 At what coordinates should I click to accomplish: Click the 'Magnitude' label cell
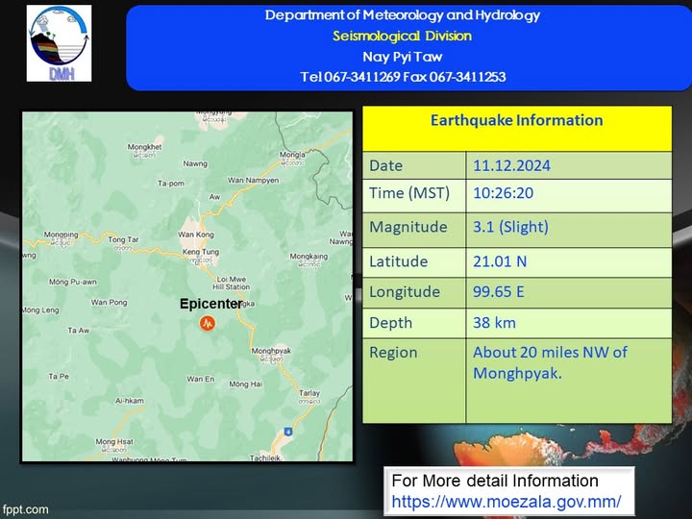(414, 230)
